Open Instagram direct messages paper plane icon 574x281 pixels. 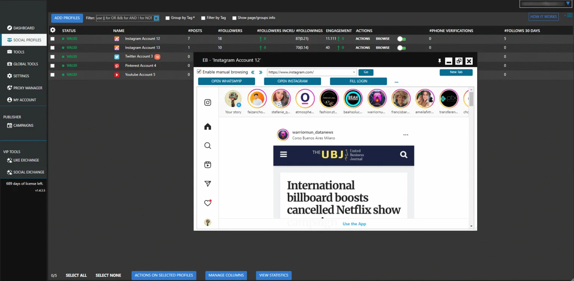point(208,184)
